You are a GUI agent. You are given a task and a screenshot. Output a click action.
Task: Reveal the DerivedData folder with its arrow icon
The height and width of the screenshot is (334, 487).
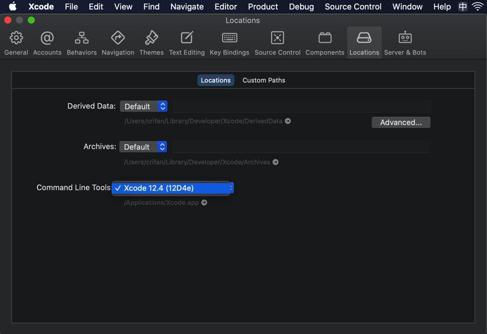point(288,121)
